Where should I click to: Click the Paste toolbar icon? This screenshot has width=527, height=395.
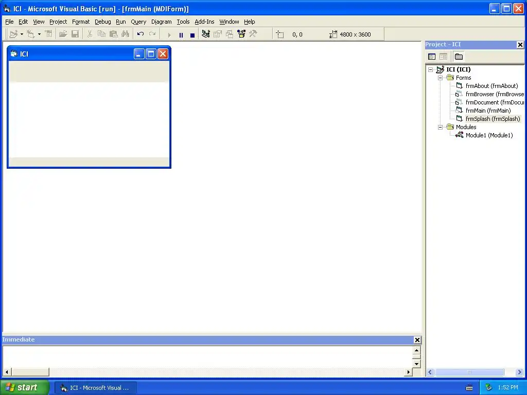pyautogui.click(x=114, y=34)
